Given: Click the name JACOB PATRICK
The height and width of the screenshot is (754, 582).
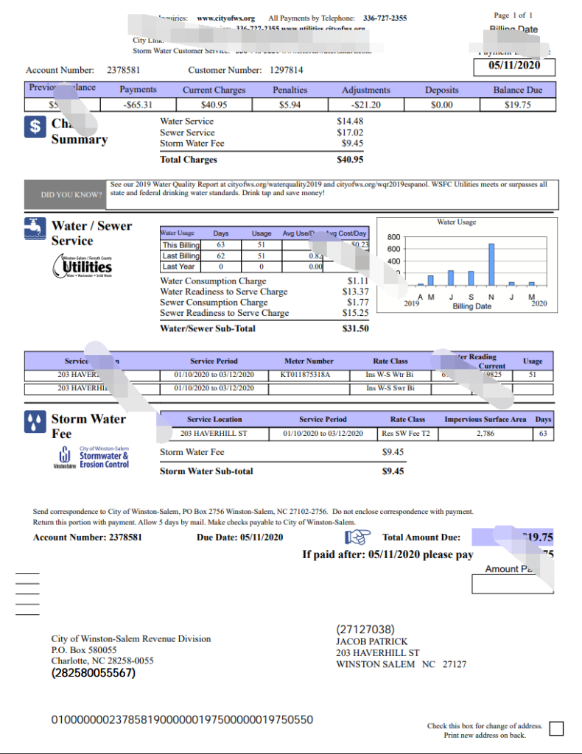Looking at the screenshot, I should coord(371,641).
